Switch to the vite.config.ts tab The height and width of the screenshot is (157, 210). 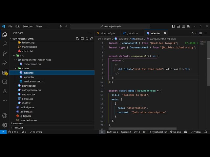107,33
